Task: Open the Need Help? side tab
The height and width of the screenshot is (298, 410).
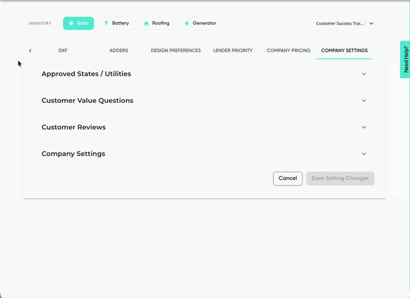Action: click(405, 59)
